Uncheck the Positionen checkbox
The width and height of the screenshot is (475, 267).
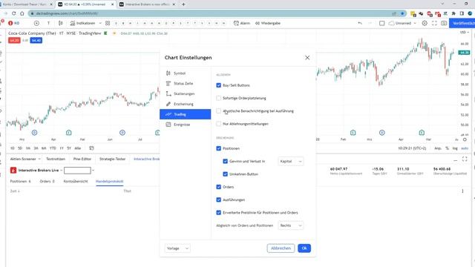(219, 148)
